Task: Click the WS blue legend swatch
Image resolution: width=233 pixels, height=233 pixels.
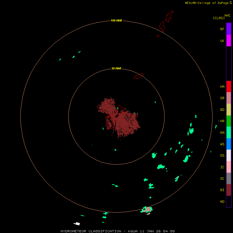Action: point(229,144)
